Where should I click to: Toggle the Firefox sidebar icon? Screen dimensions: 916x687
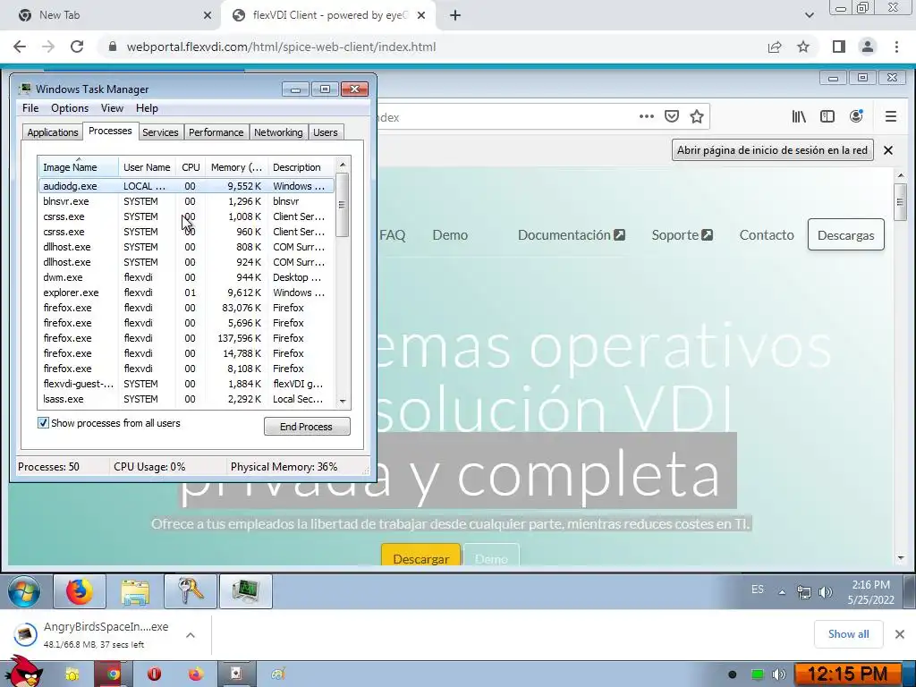pos(827,116)
